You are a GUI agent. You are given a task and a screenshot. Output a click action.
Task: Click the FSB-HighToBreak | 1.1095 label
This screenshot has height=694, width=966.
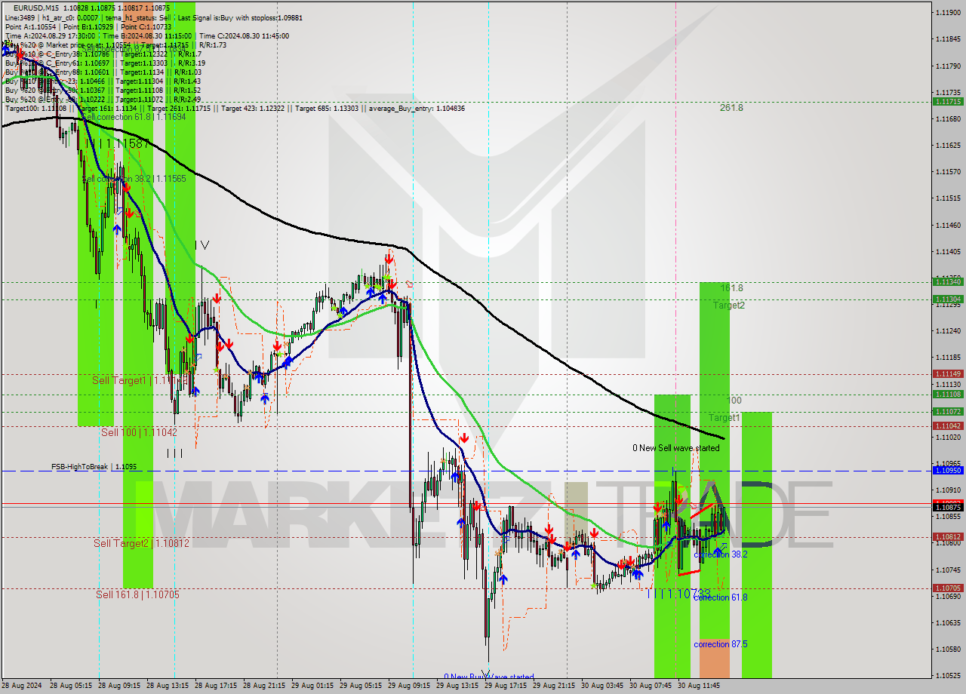(94, 467)
